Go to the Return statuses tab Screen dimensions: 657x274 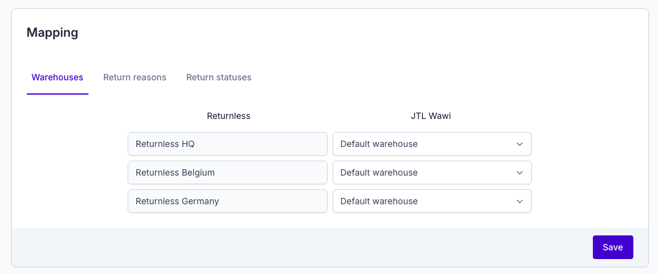(219, 77)
